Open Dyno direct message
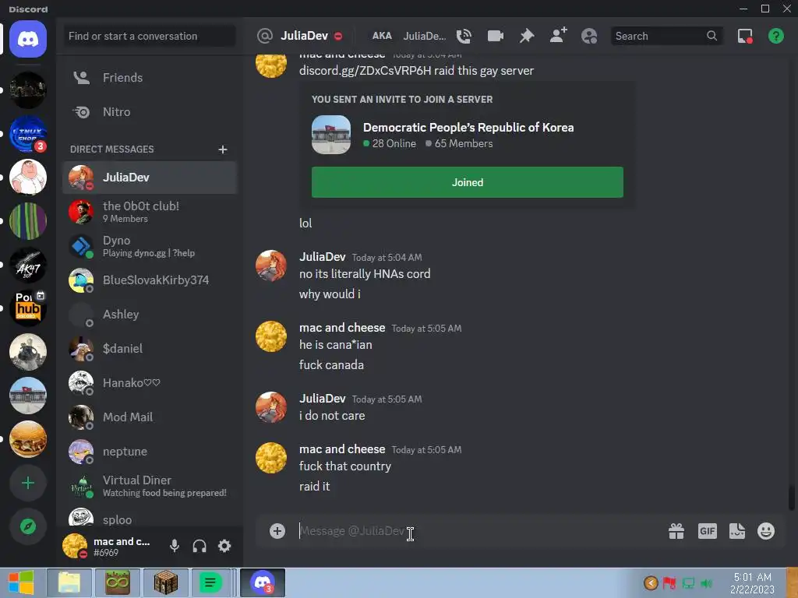The image size is (798, 598). click(x=150, y=246)
